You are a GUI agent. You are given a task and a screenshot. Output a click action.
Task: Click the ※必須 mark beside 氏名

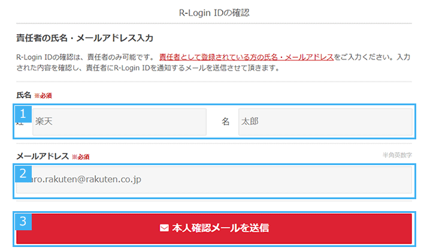[x=43, y=96]
